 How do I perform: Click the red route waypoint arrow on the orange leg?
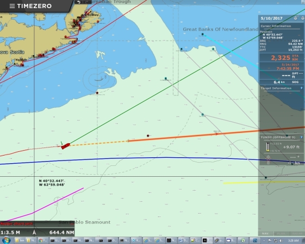216,134
